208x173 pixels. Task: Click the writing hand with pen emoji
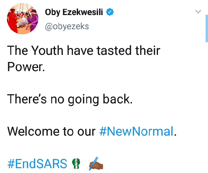(x=96, y=164)
